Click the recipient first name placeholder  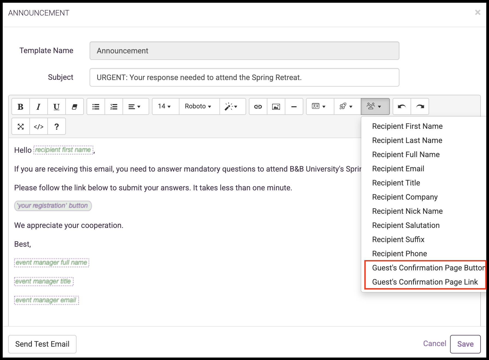[63, 150]
